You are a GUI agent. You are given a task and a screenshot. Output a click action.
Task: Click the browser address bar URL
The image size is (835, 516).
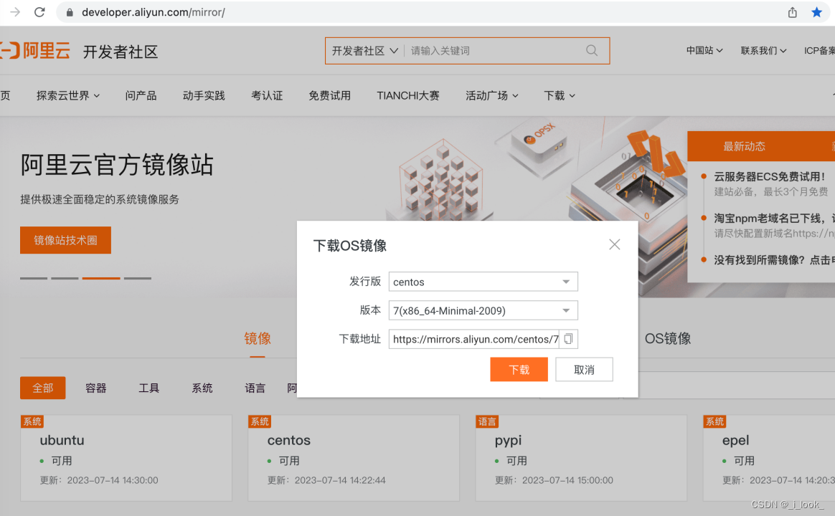pos(154,12)
